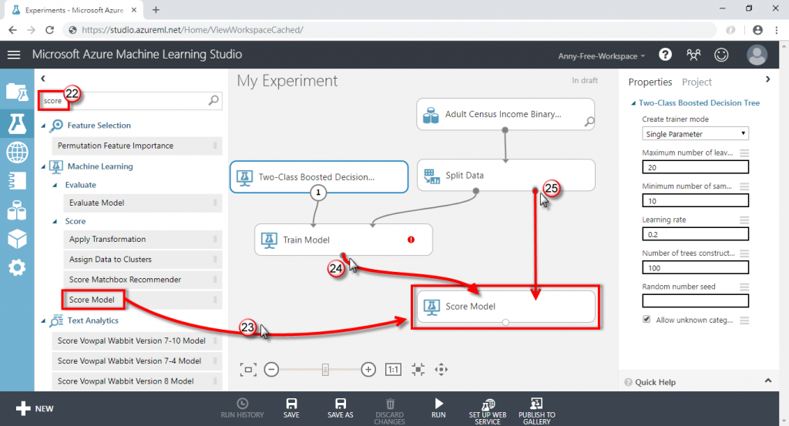Image resolution: width=789 pixels, height=426 pixels.
Task: Open the Notebooks sidebar icon
Action: point(17,180)
